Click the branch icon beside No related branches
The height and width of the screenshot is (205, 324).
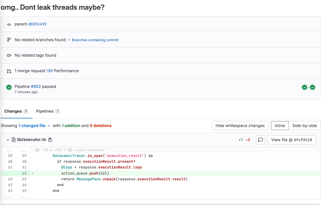9,40
